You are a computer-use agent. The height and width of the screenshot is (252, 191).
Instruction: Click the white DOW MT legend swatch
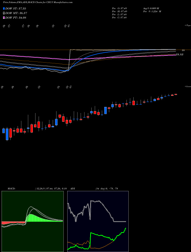point(4,13)
